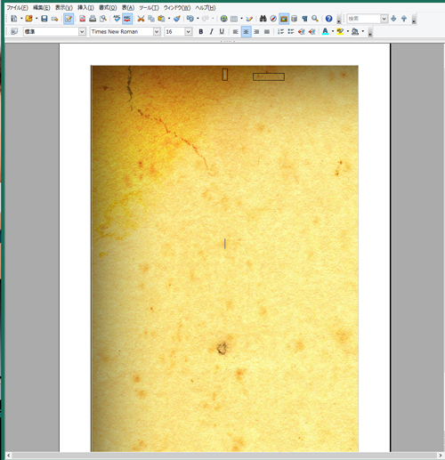Open Find & Replace binoculars
The width and height of the screenshot is (445, 460).
click(263, 19)
